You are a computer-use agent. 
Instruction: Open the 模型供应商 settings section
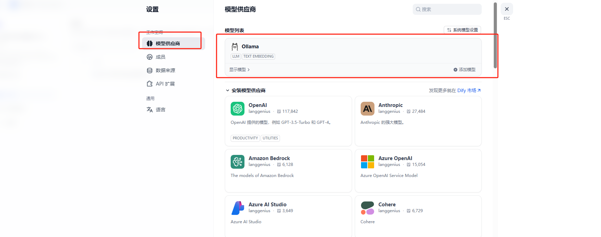(173, 43)
